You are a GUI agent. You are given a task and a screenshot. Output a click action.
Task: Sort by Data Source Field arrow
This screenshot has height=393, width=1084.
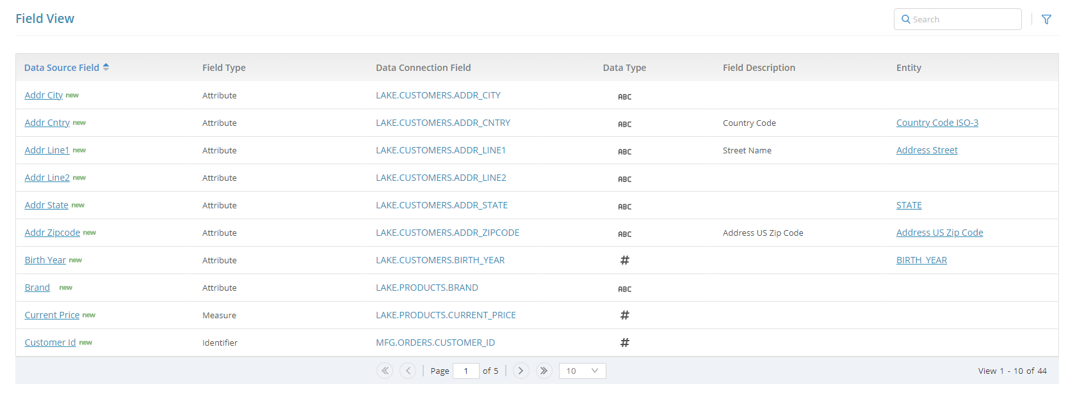(106, 67)
